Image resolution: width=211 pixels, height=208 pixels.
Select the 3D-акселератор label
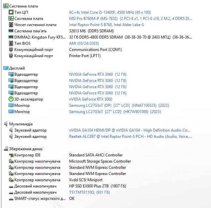[29, 99]
